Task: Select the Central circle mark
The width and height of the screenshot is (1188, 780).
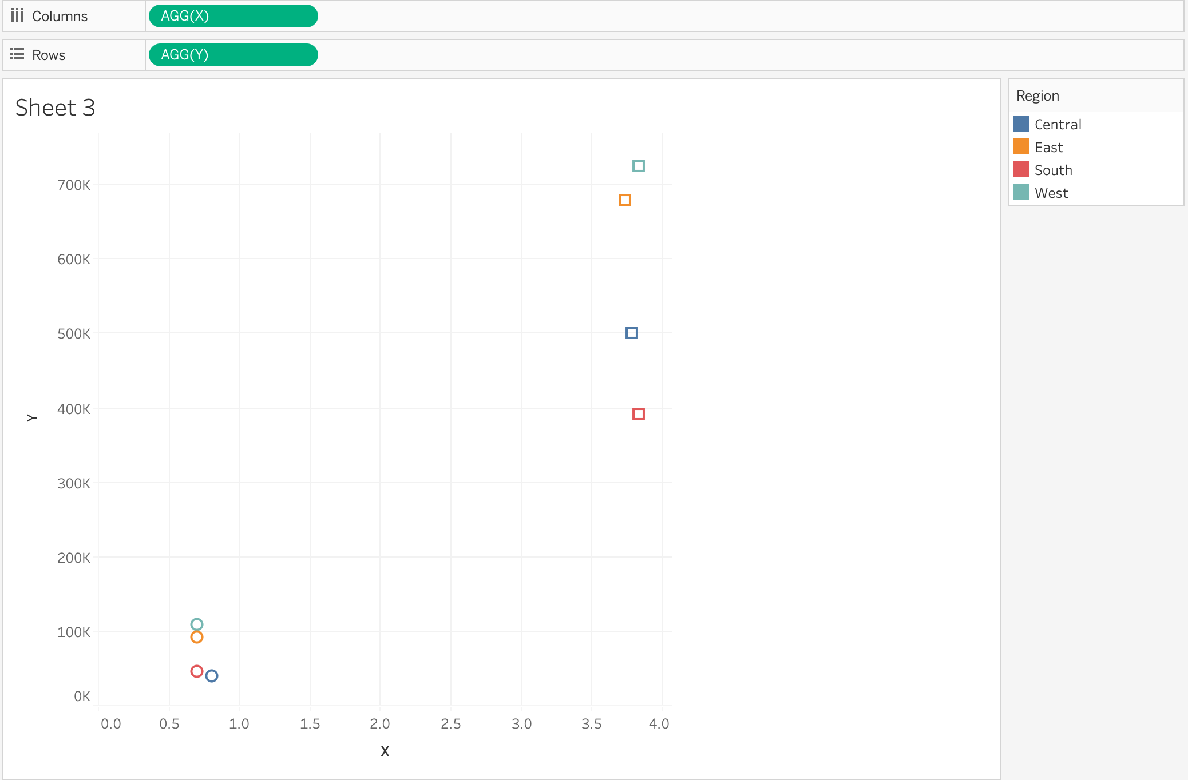Action: point(211,676)
